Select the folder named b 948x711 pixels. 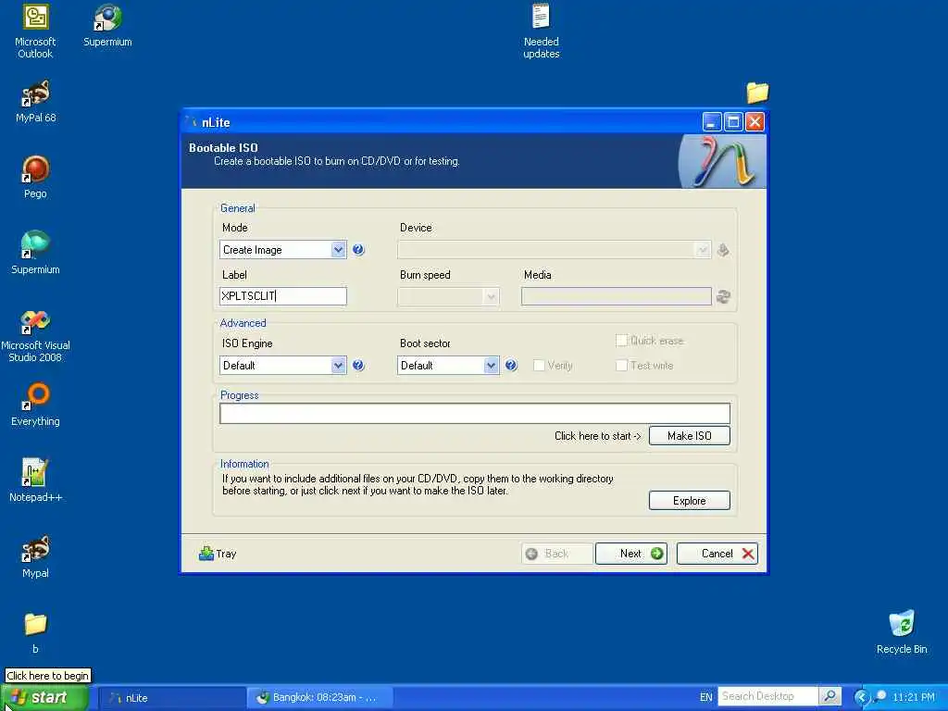click(35, 633)
